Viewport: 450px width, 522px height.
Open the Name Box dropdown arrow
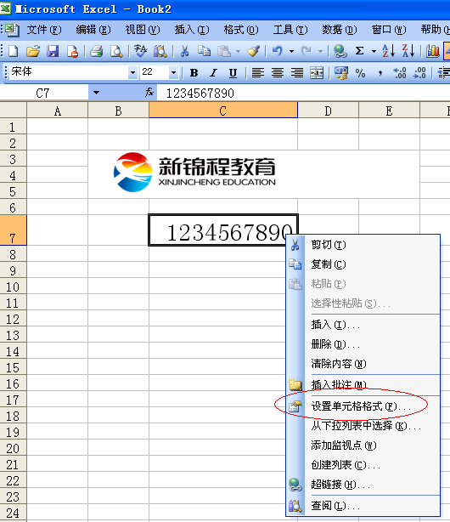[x=96, y=93]
